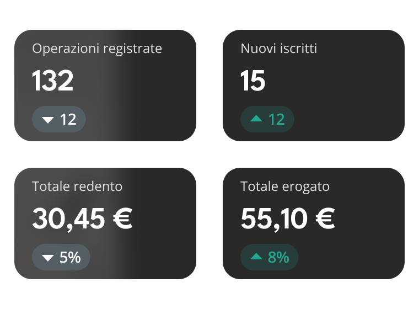
Task: Click the number 12 text in the green badge
Action: coord(277,119)
